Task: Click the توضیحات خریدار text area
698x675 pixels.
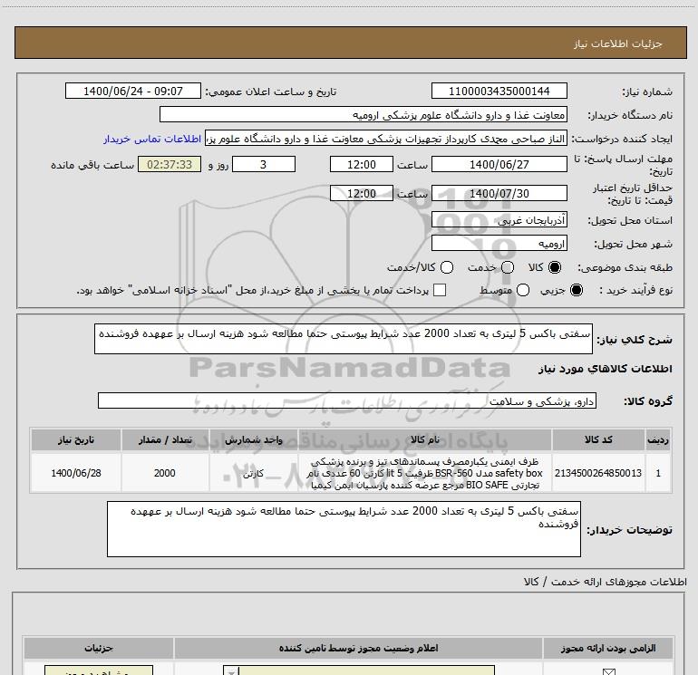Action: (x=356, y=529)
